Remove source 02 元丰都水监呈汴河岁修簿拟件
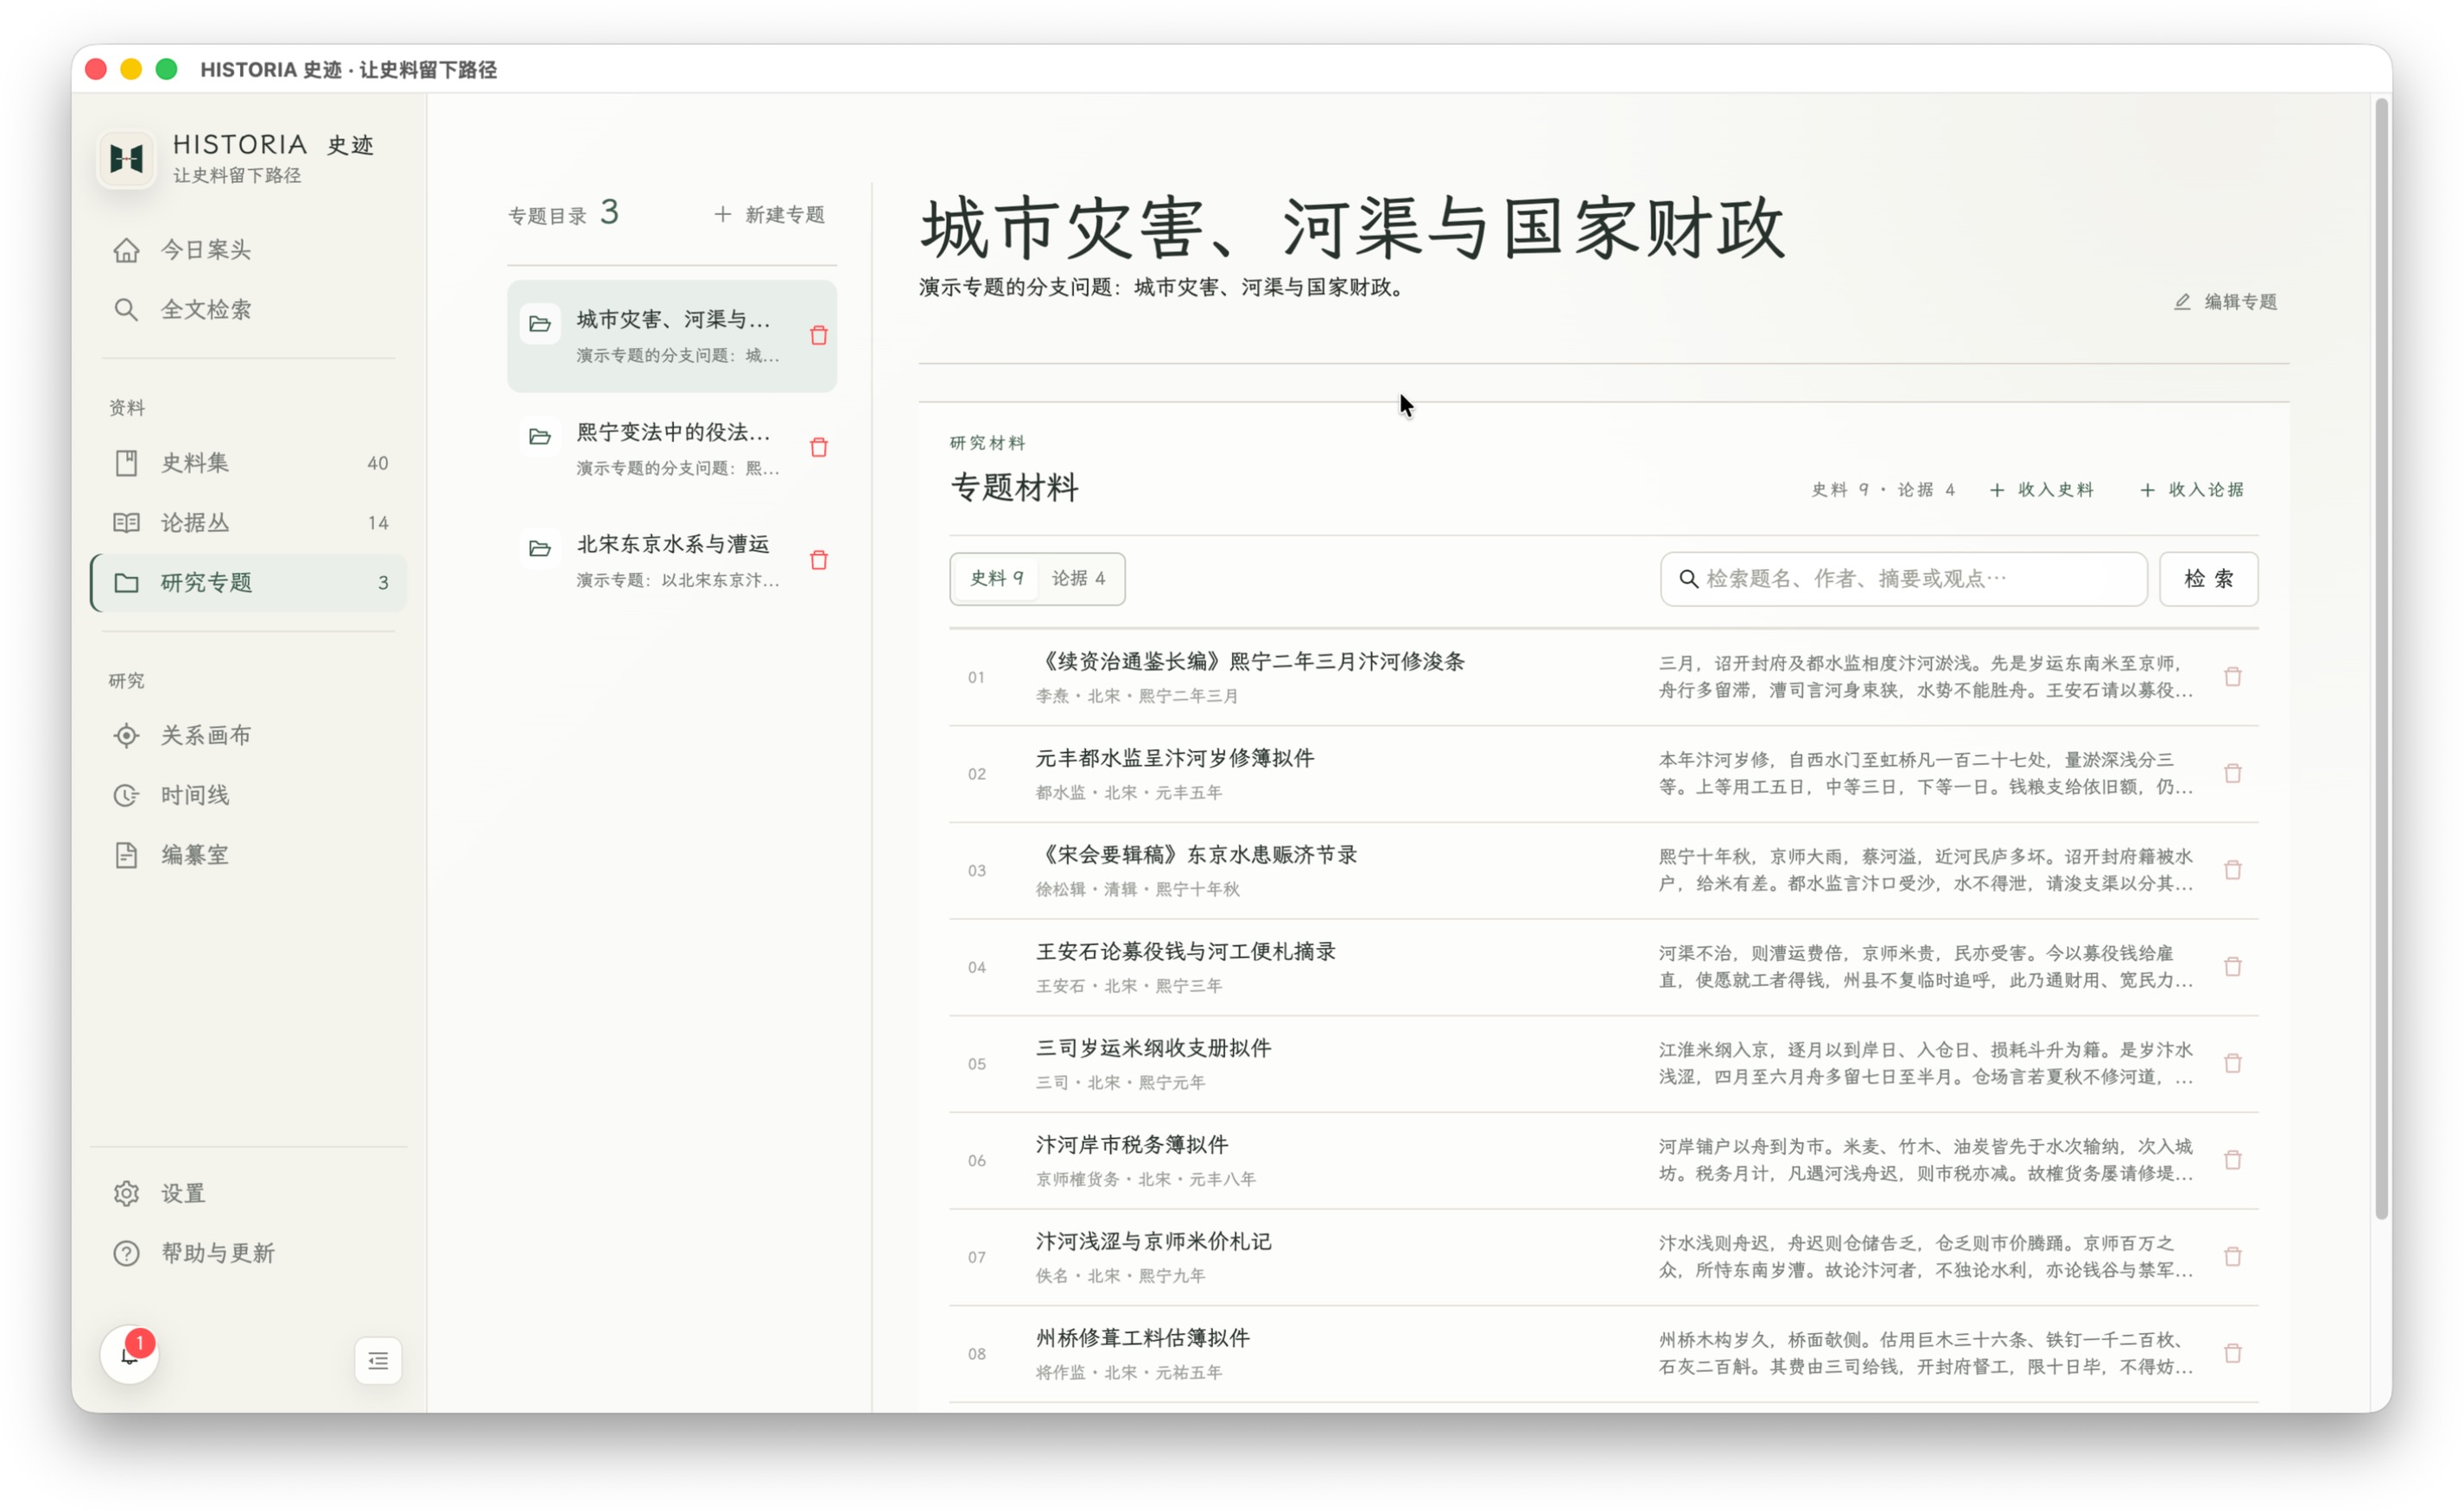The width and height of the screenshot is (2464, 1511). click(x=2233, y=773)
